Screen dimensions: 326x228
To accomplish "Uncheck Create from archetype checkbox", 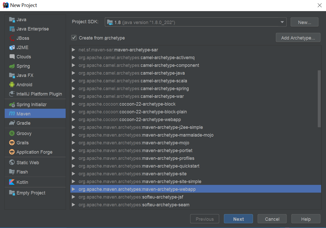I will pyautogui.click(x=74, y=38).
